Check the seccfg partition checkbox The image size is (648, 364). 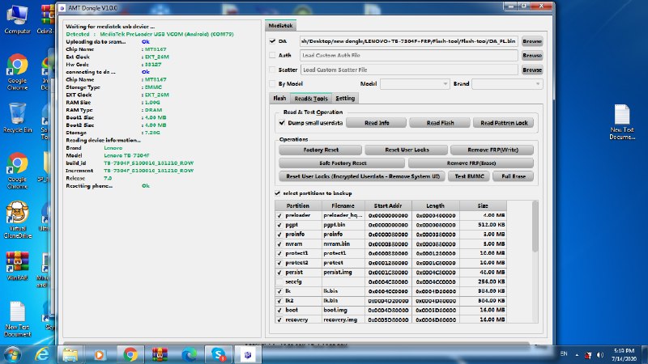pos(279,281)
